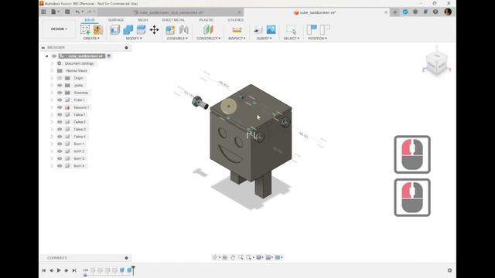Select the New Component tool
Viewport: 495px width, 278px height.
[170, 29]
